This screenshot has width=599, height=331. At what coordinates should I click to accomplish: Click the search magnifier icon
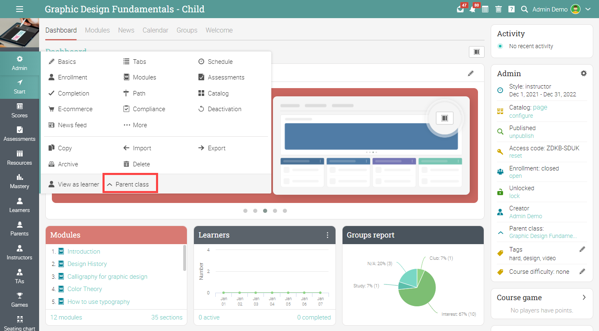click(524, 9)
